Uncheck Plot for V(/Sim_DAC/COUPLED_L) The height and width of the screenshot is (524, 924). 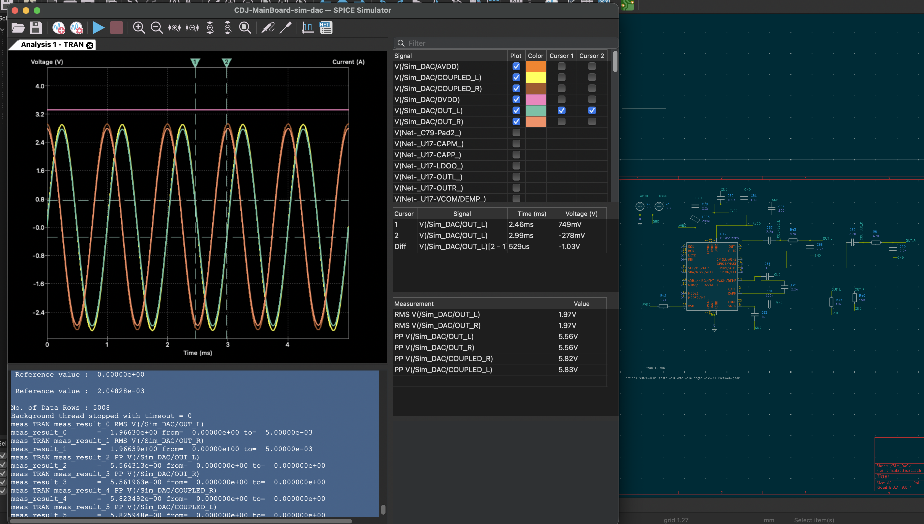[x=516, y=77]
